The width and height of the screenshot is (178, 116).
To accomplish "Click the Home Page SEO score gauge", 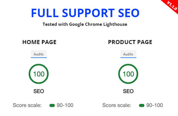I will 39,74.
